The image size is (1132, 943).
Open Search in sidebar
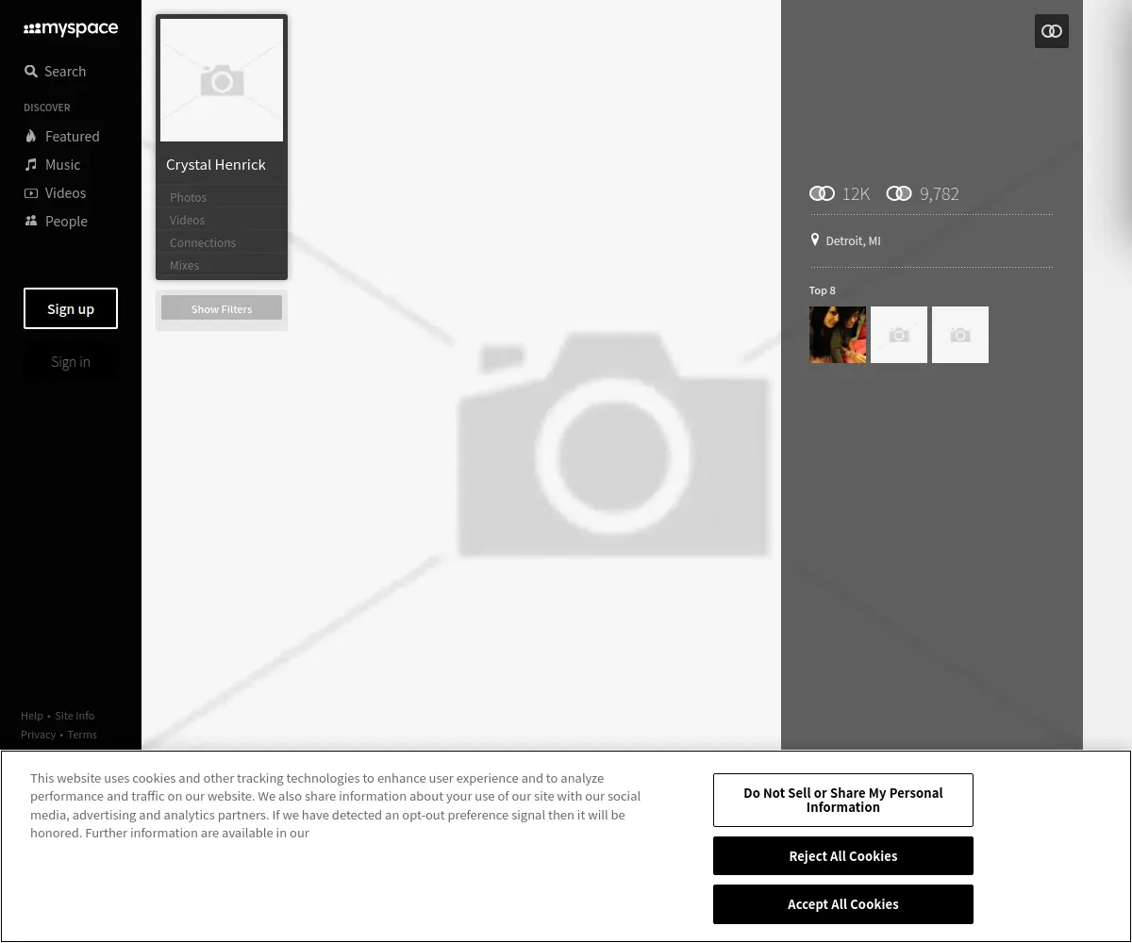[56, 72]
